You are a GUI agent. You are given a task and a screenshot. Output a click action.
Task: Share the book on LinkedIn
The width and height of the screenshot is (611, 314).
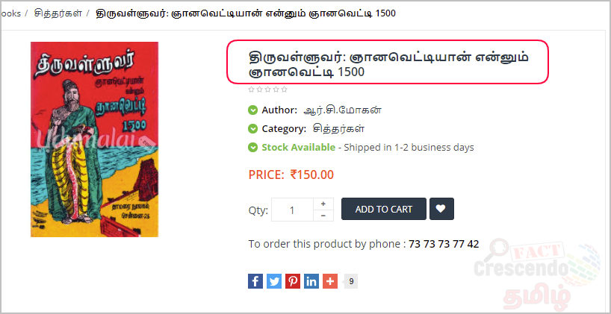click(x=311, y=281)
